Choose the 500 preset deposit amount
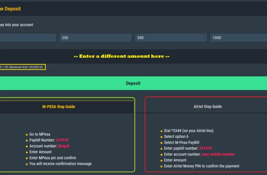267x175 pixels. [171, 38]
